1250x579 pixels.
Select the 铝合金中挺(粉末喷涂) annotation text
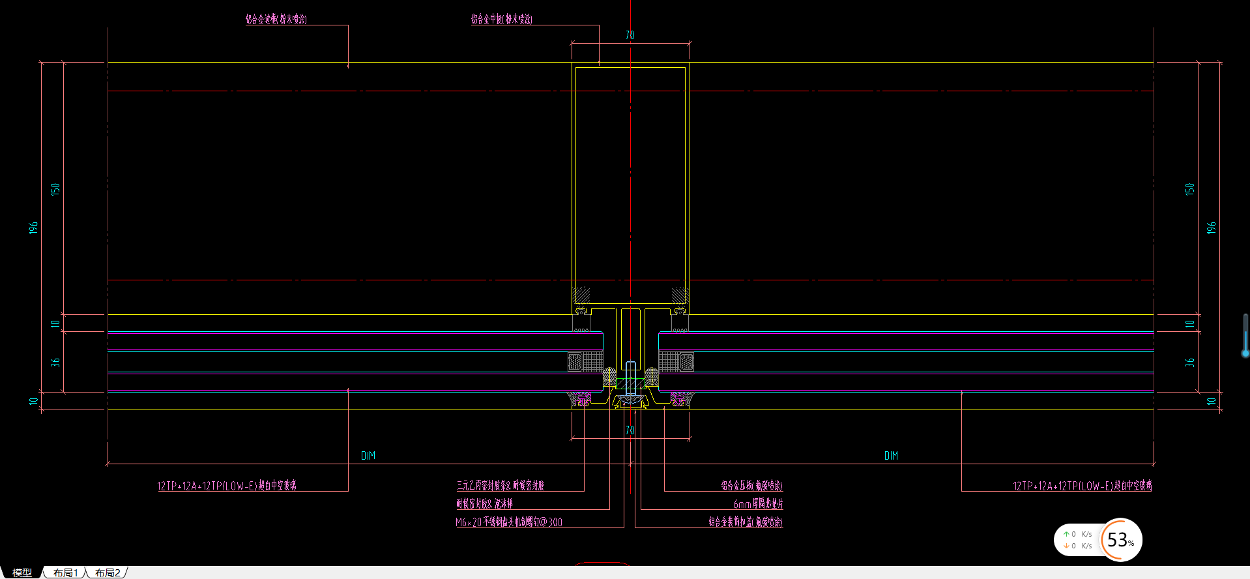tap(502, 19)
